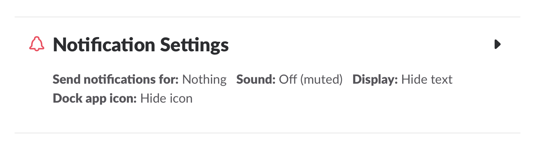535x148 pixels.
Task: Open the Notification Settings heading
Action: point(141,45)
